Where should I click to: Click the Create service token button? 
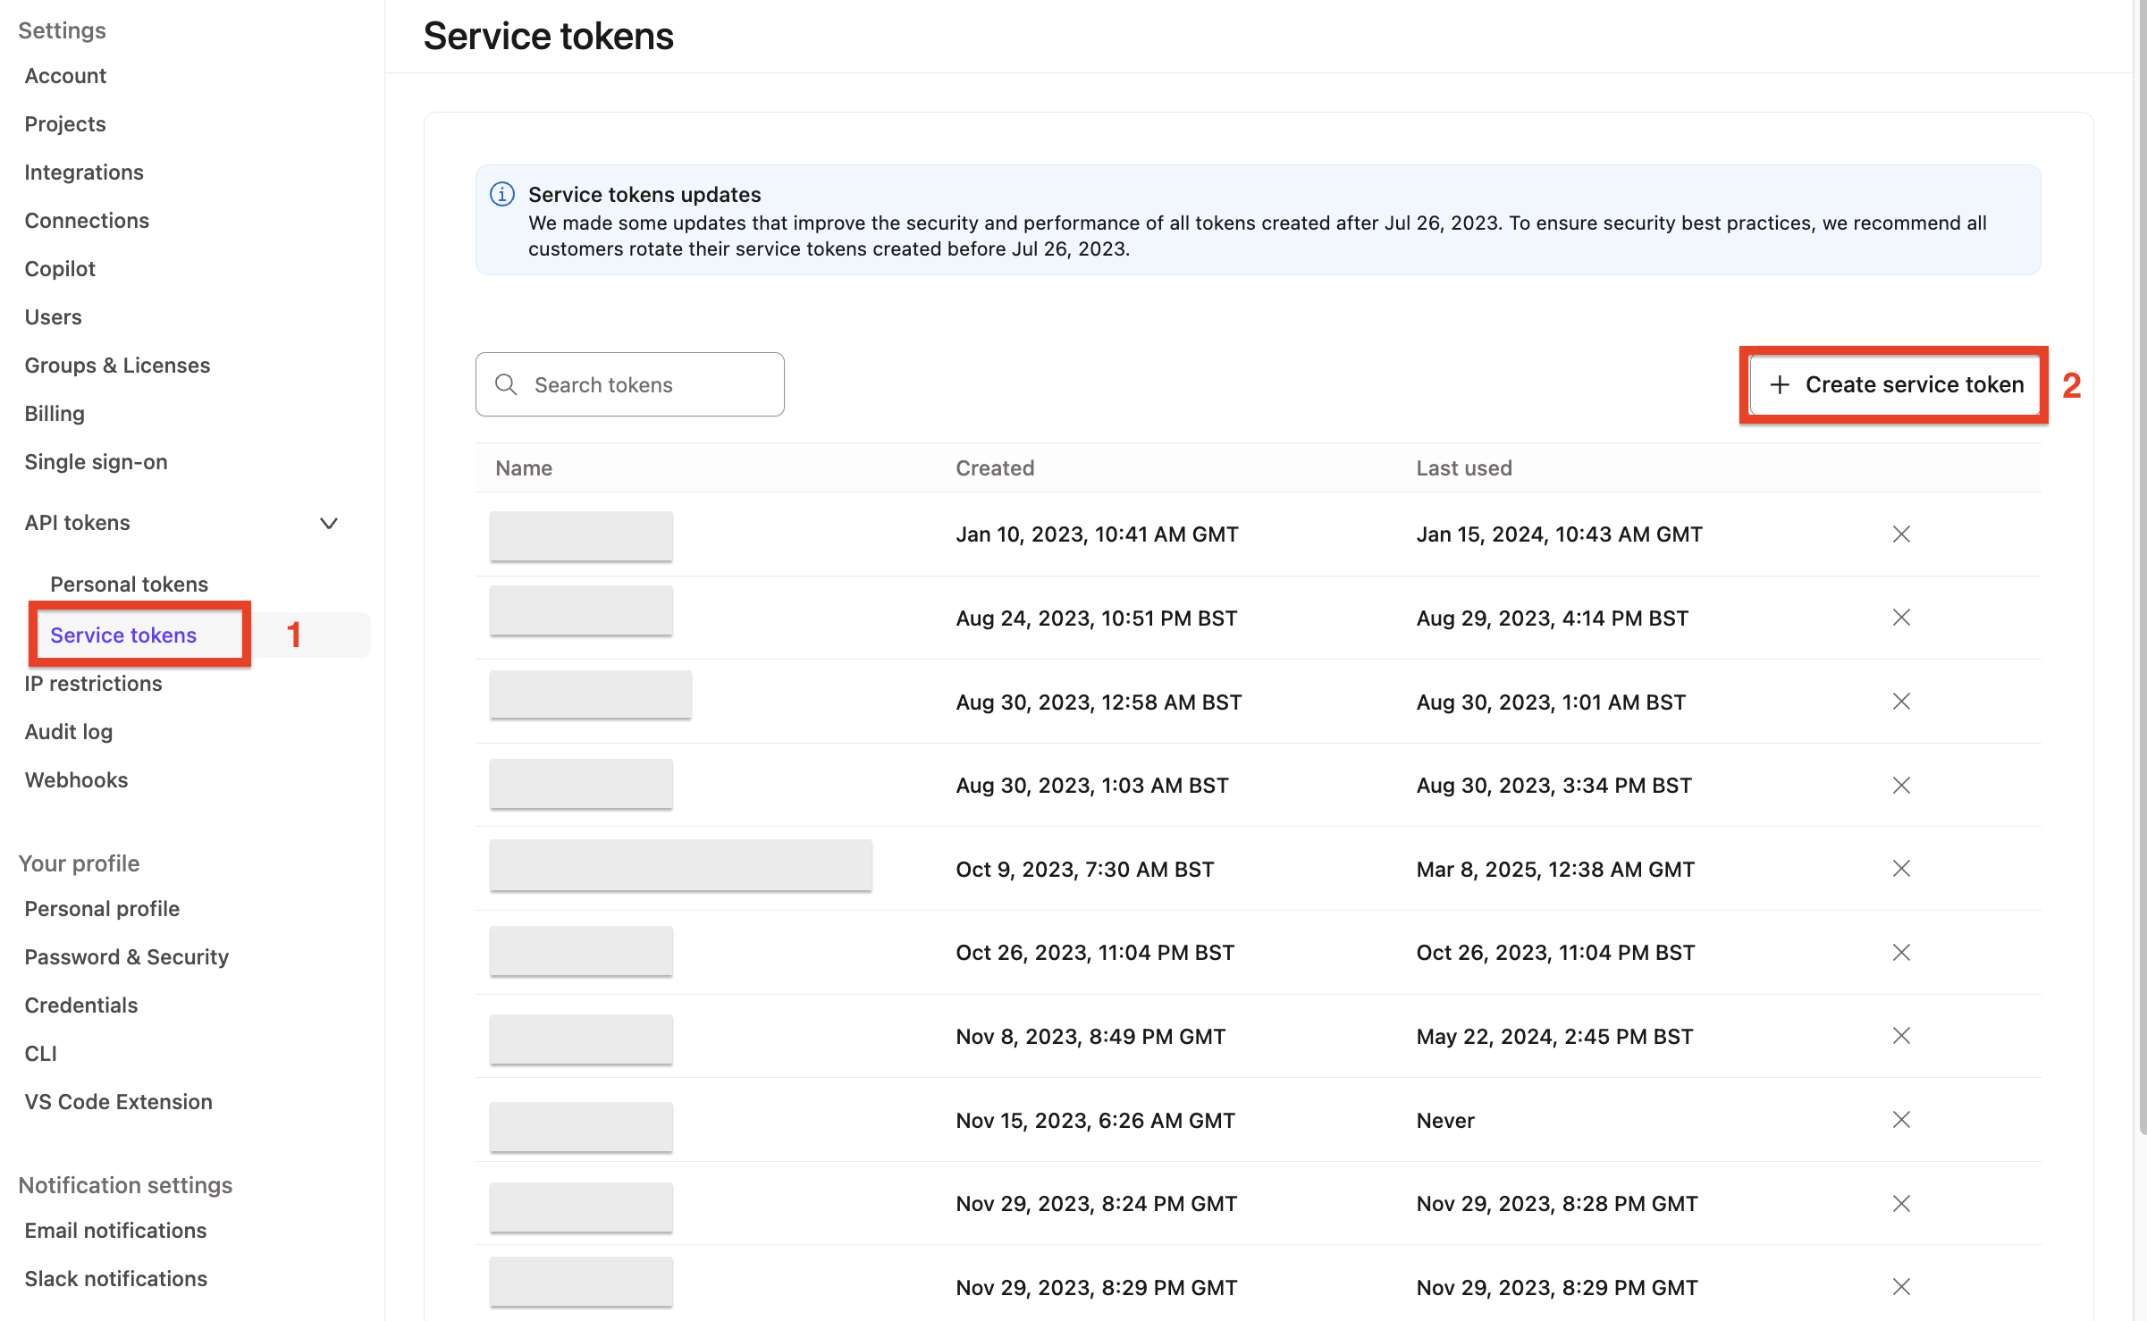point(1894,384)
